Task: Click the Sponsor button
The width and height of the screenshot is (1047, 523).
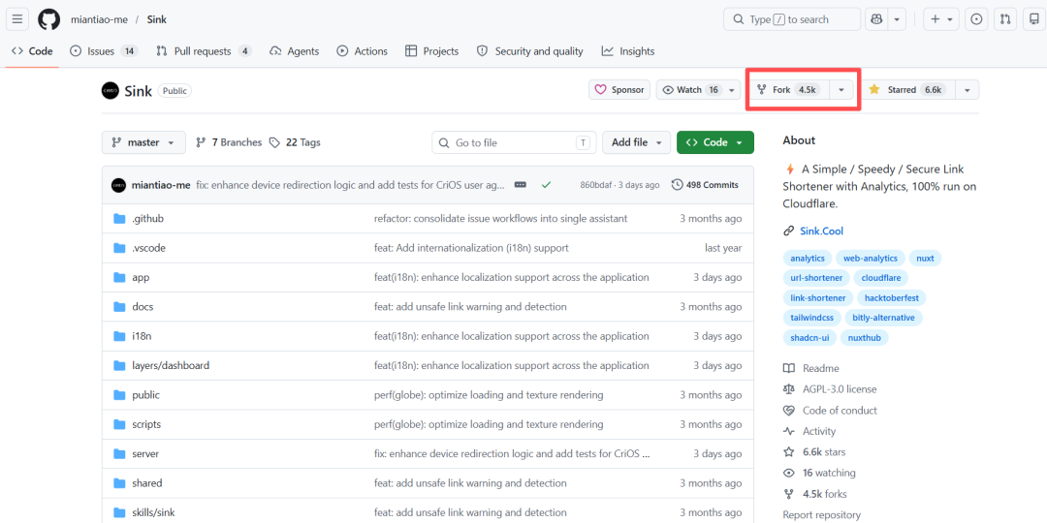Action: [x=619, y=89]
